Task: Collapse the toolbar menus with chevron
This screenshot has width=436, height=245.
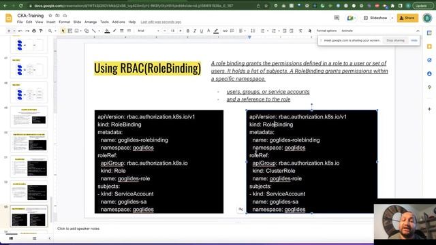Action: (x=418, y=31)
